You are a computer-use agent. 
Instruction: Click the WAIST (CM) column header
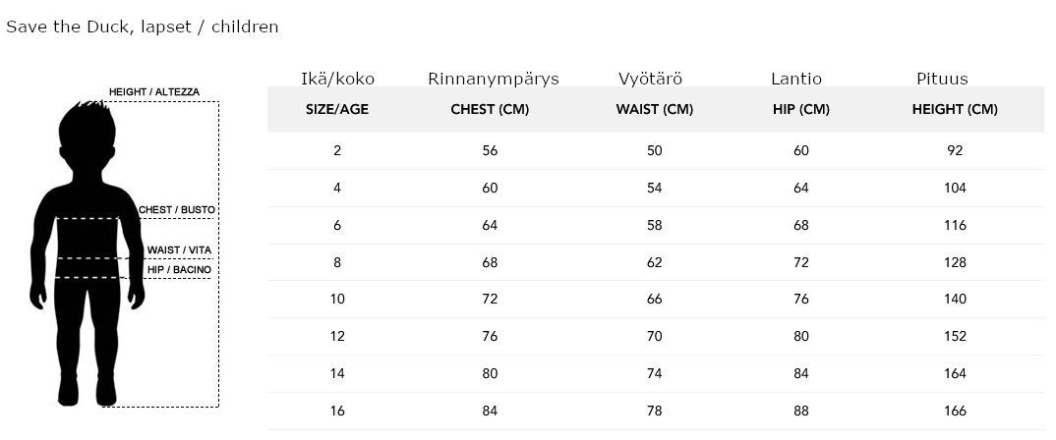[655, 109]
